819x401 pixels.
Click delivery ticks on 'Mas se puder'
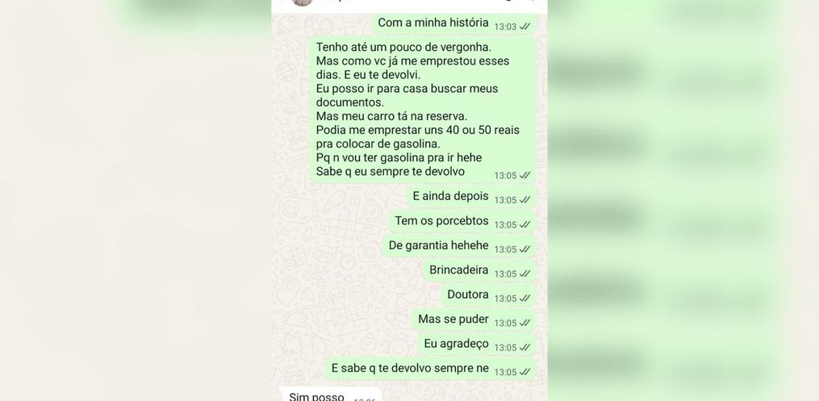525,323
